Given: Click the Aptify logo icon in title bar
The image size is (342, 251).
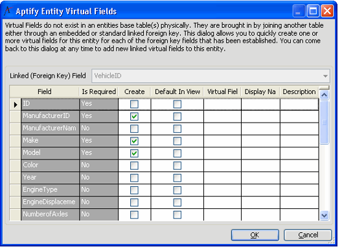Looking at the screenshot, I should pyautogui.click(x=8, y=10).
